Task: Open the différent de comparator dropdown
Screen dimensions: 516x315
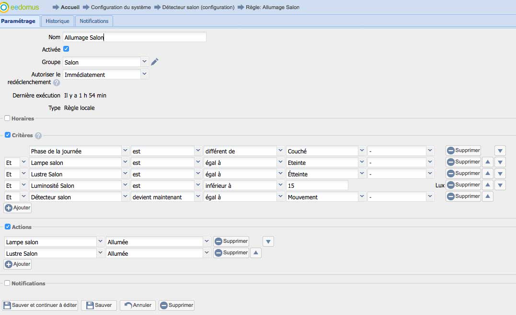Action: [280, 151]
